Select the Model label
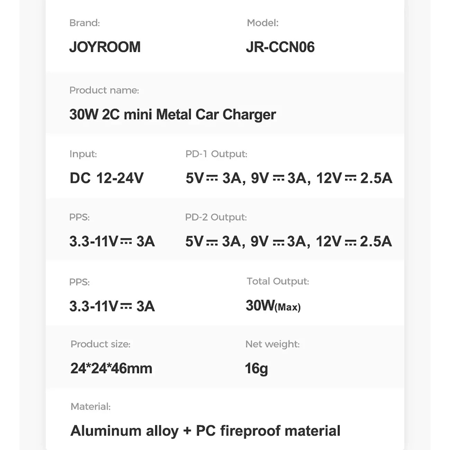This screenshot has width=450, height=450. (262, 23)
